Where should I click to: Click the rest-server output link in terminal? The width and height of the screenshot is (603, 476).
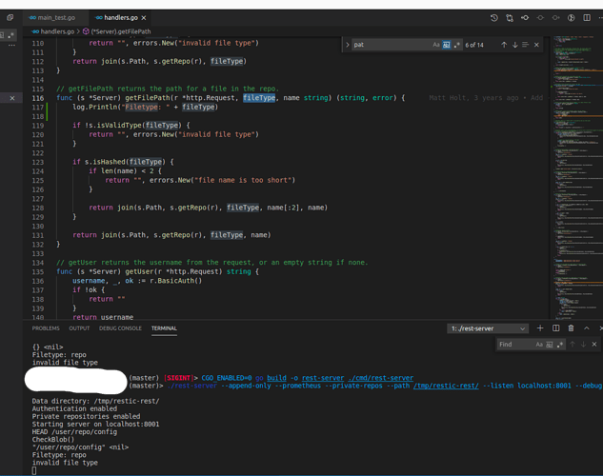click(x=323, y=378)
